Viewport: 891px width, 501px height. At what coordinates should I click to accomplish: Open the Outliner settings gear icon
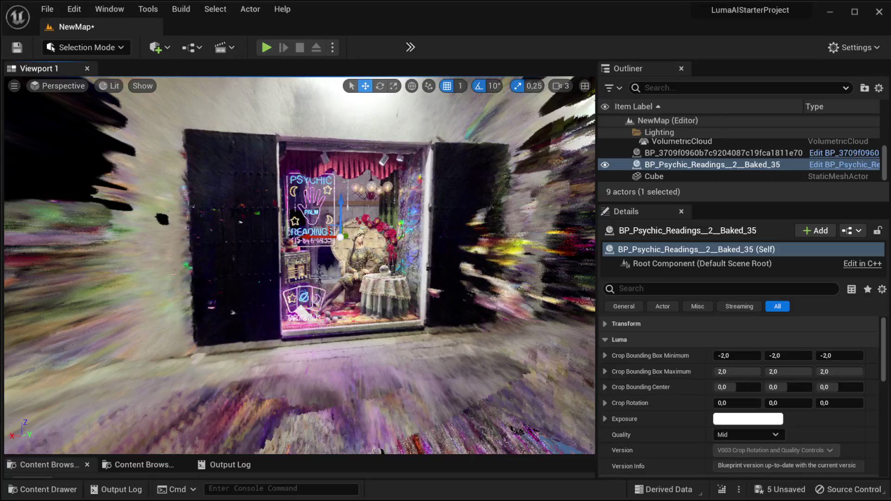pos(879,88)
